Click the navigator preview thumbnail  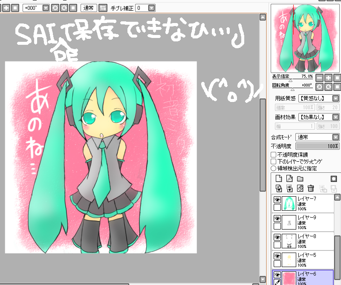(305, 38)
